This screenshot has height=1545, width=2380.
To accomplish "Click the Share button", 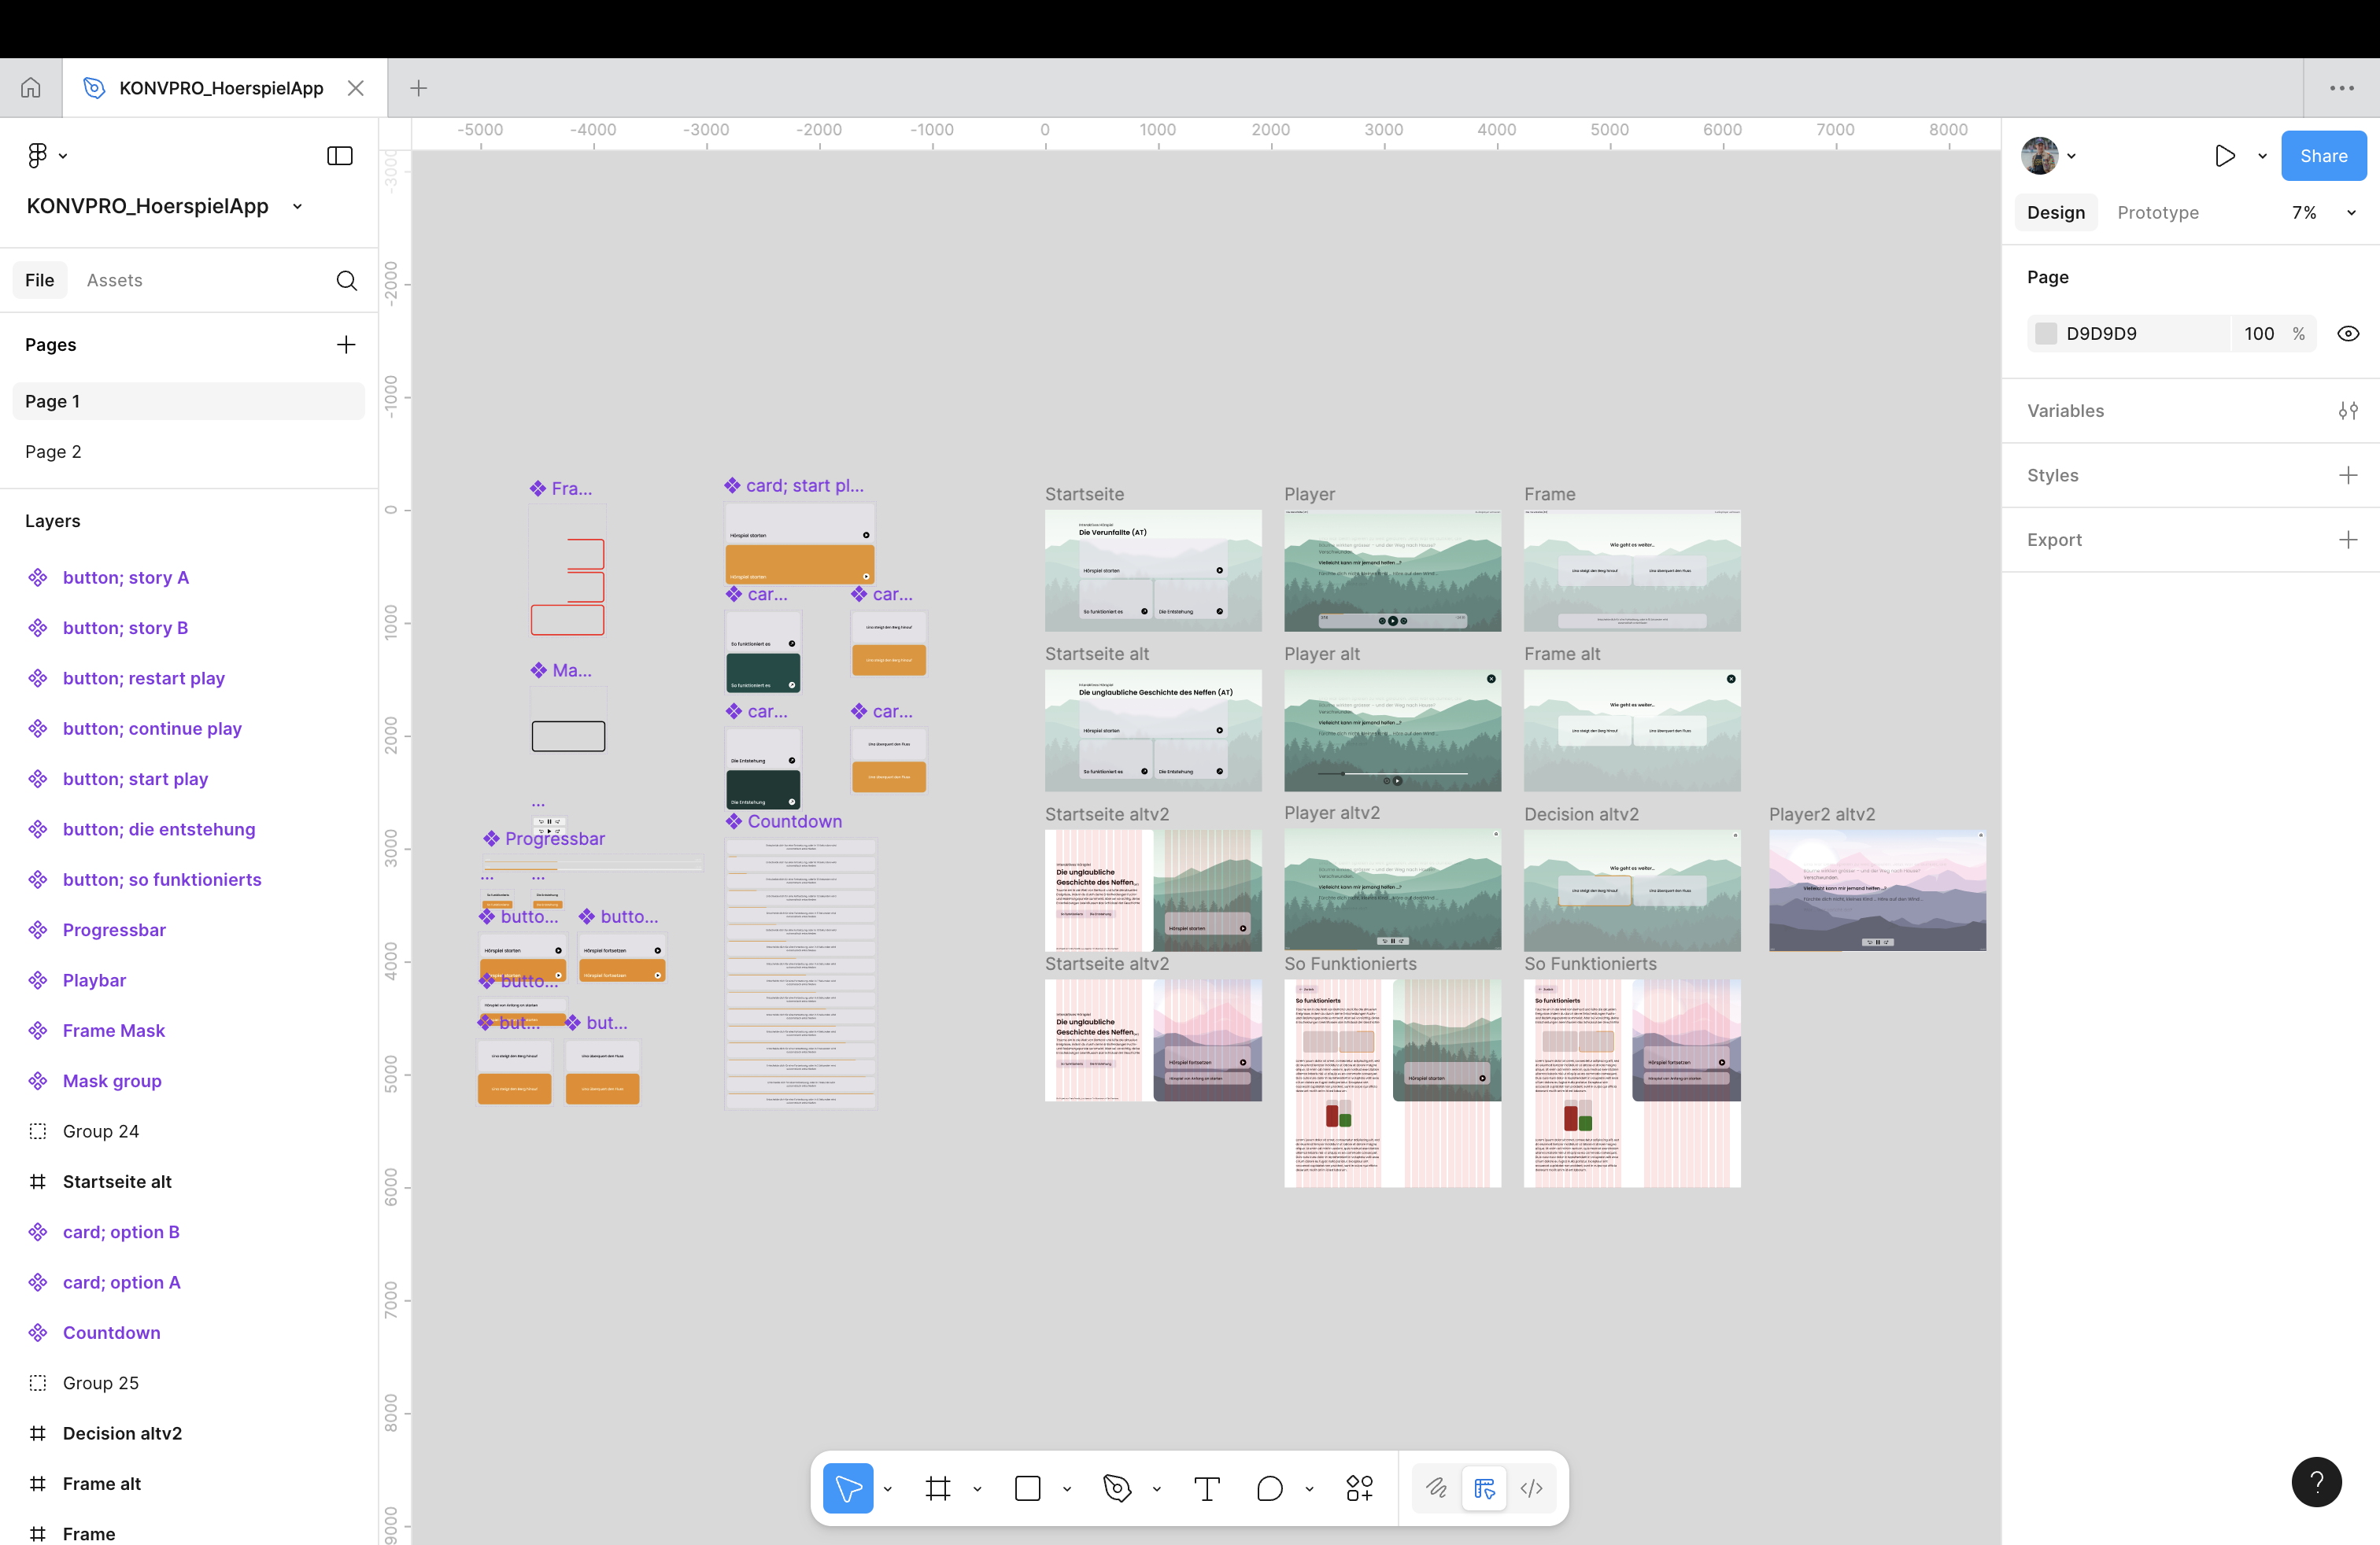I will [x=2322, y=156].
